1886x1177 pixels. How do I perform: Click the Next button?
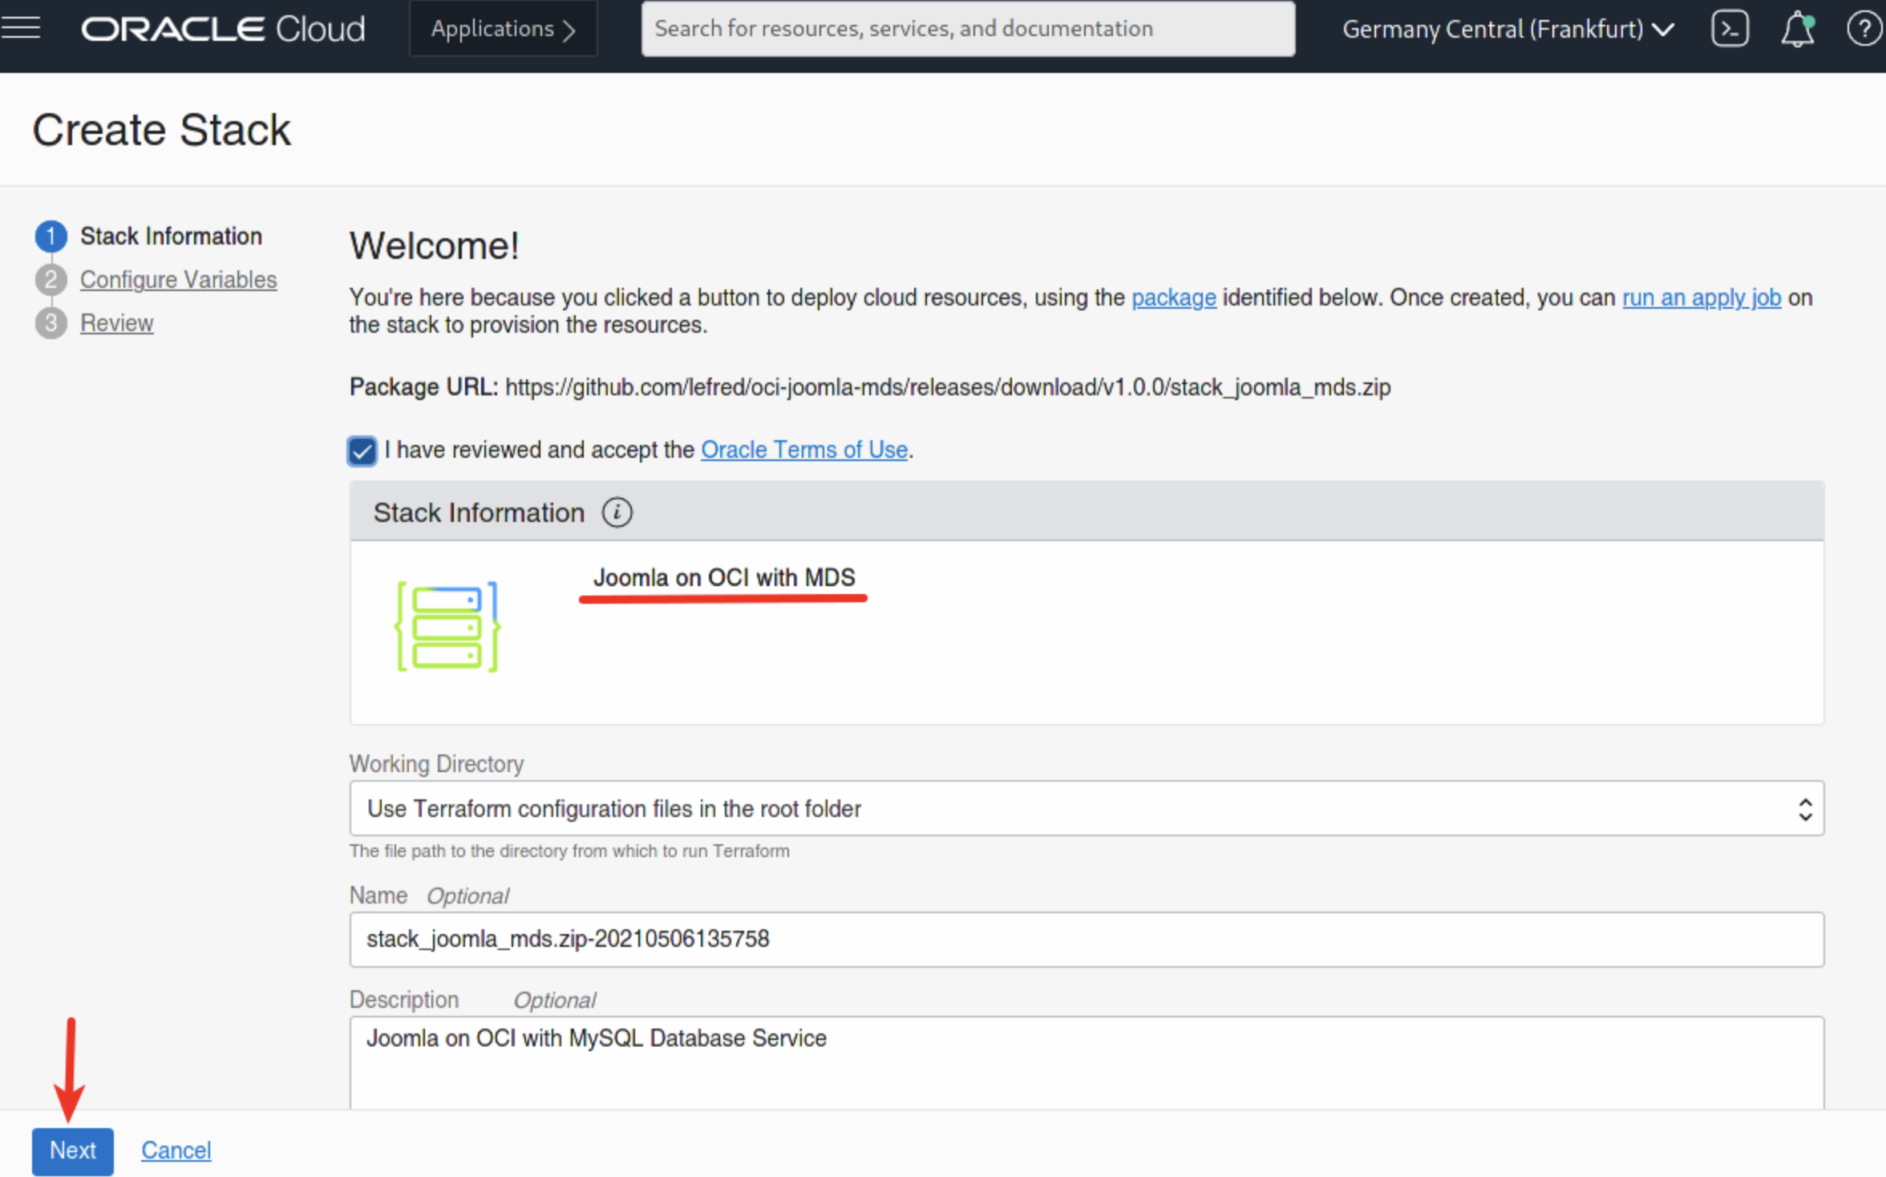(72, 1151)
